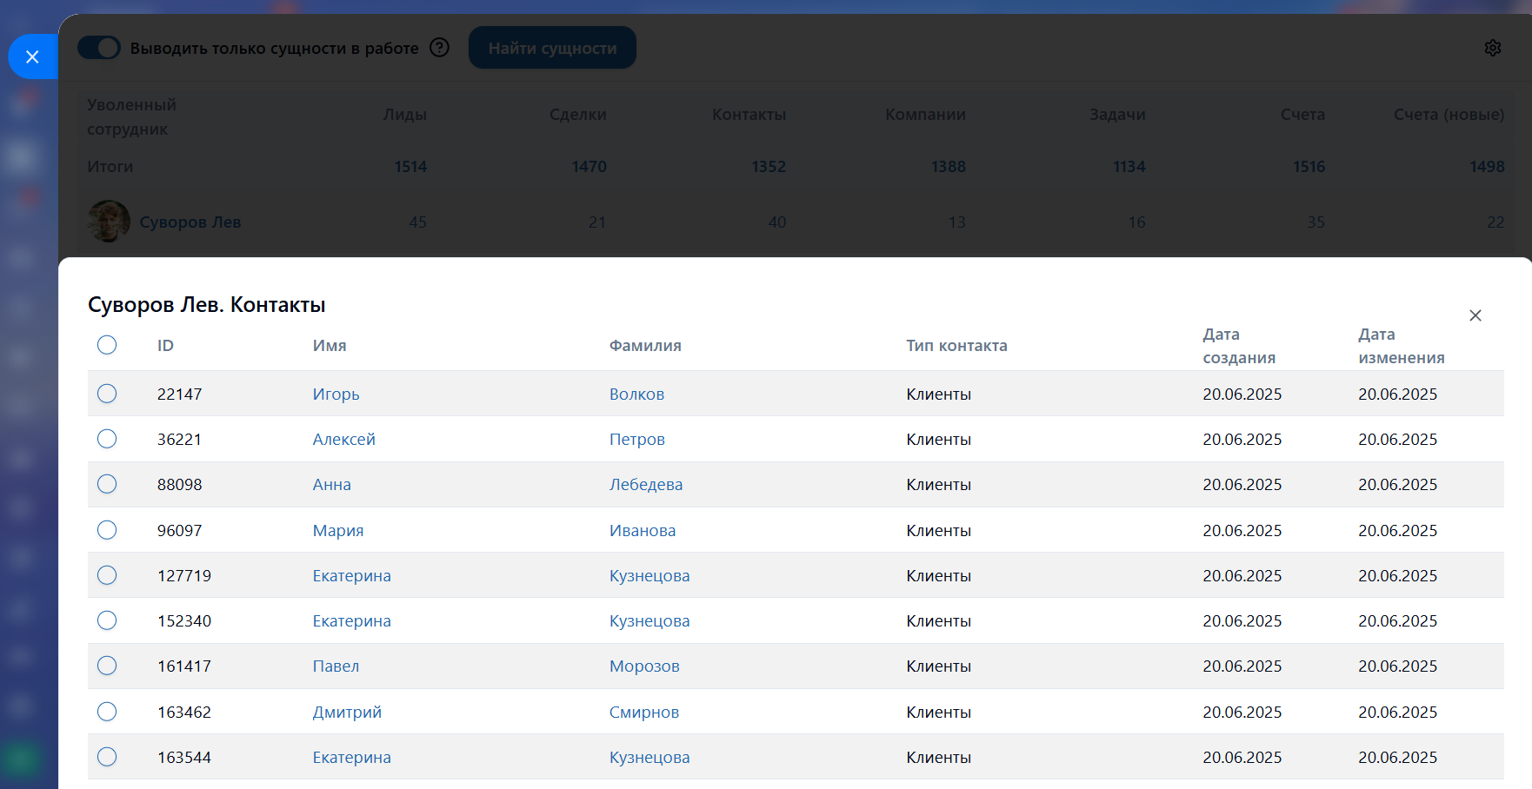Click the 'Лиды' column header in background table
1532x789 pixels.
point(405,114)
